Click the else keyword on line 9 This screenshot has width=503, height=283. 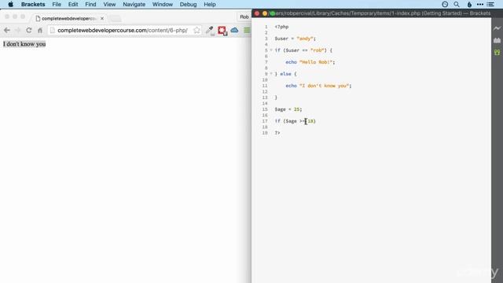coord(285,74)
